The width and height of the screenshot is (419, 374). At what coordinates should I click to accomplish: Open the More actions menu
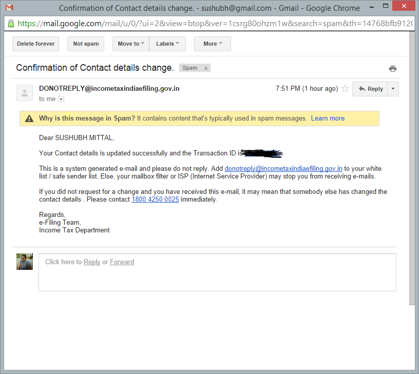click(x=212, y=44)
